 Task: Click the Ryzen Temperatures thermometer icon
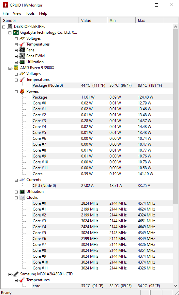point(22,80)
